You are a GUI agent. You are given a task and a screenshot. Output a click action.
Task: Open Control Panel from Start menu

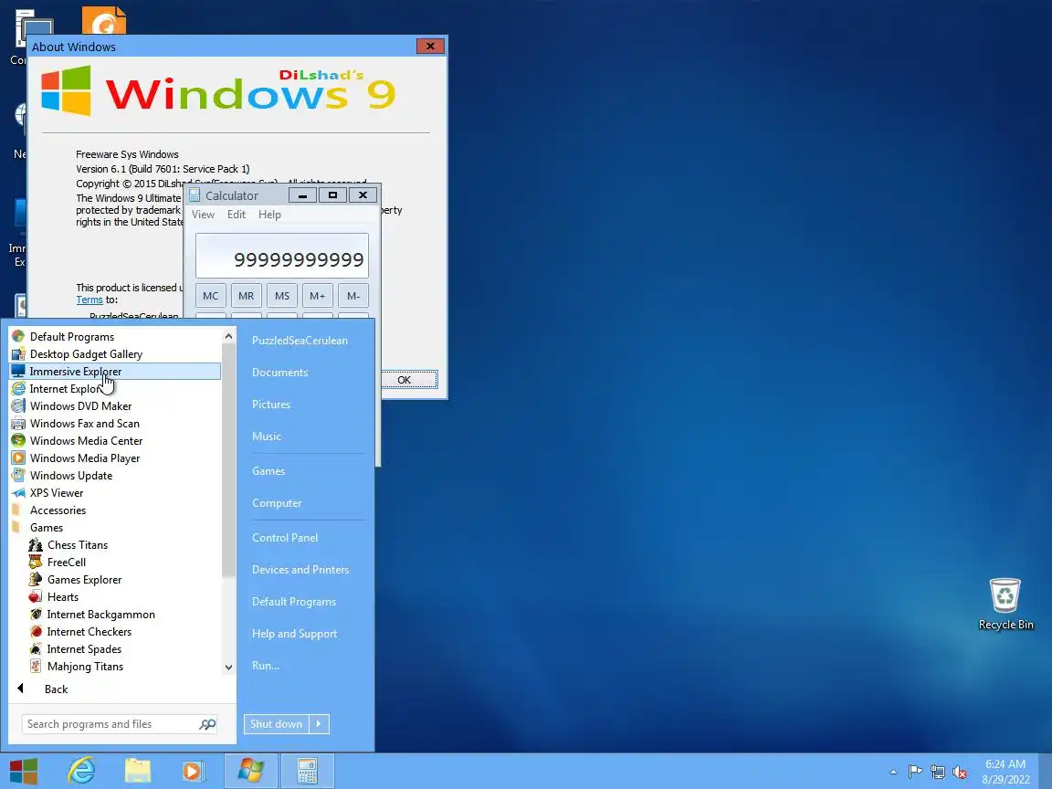click(x=285, y=538)
